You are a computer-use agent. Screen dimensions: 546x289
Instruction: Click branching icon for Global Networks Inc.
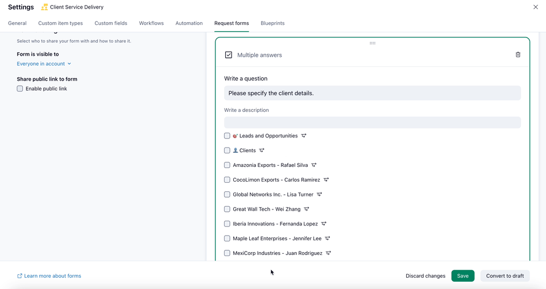tap(320, 195)
